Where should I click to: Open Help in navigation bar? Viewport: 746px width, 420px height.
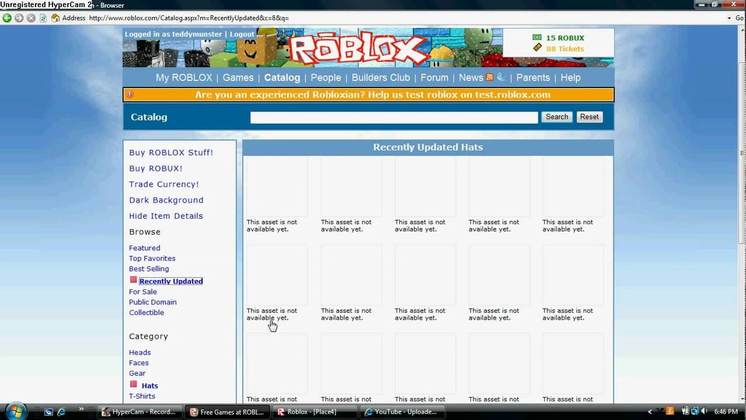coord(570,78)
